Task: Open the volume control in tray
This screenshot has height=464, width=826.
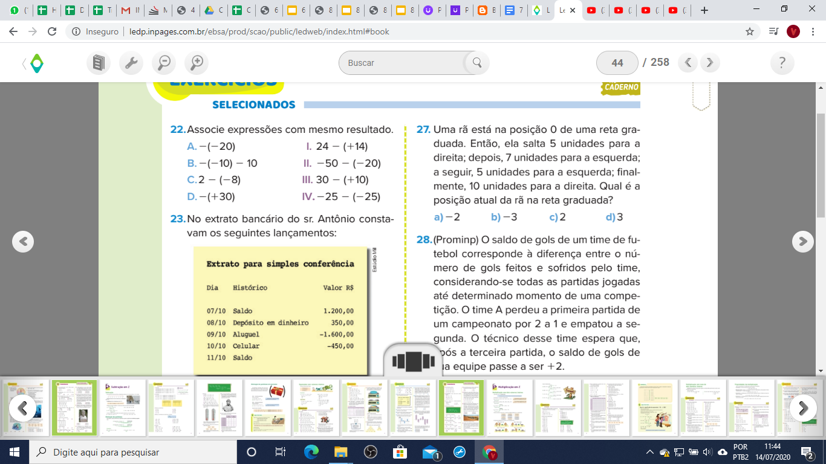Action: (708, 452)
